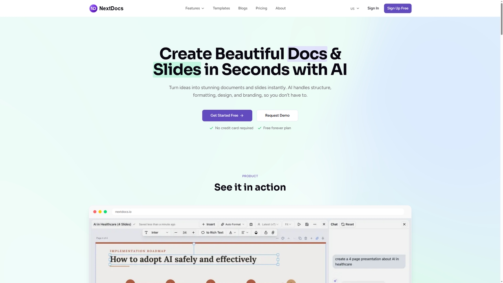Click the add slide plus icon

tap(312, 238)
